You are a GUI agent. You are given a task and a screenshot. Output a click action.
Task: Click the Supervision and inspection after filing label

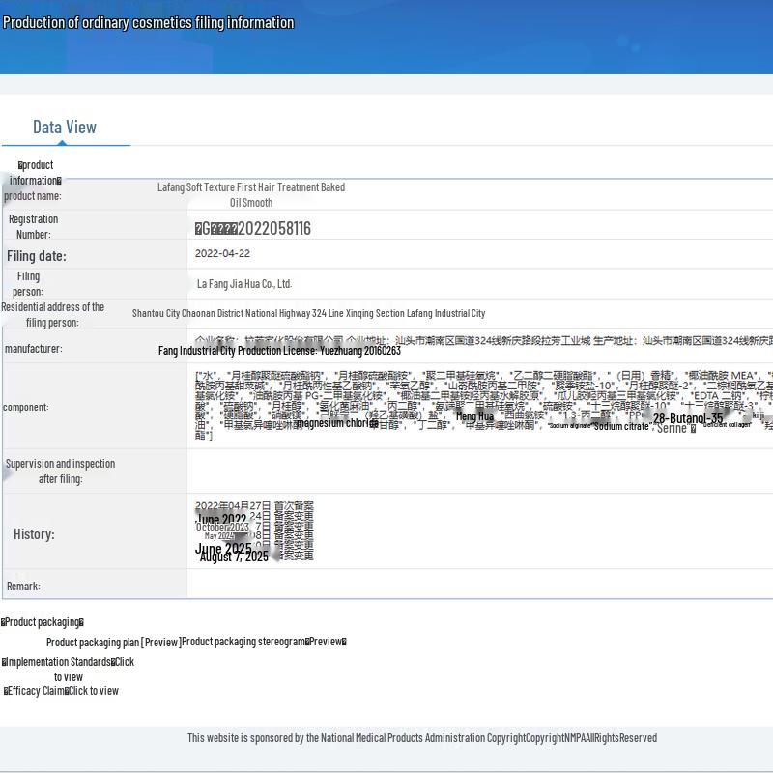point(60,472)
